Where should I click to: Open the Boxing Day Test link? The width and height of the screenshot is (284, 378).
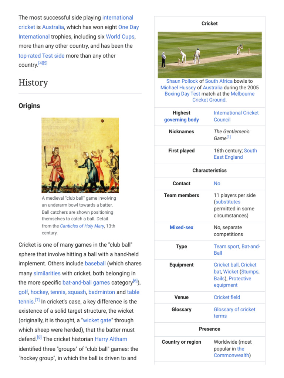[182, 94]
